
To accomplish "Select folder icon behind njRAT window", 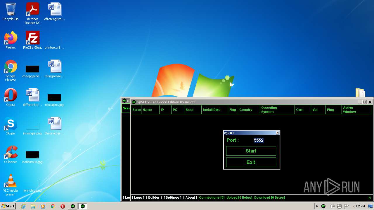I will 360,92.
